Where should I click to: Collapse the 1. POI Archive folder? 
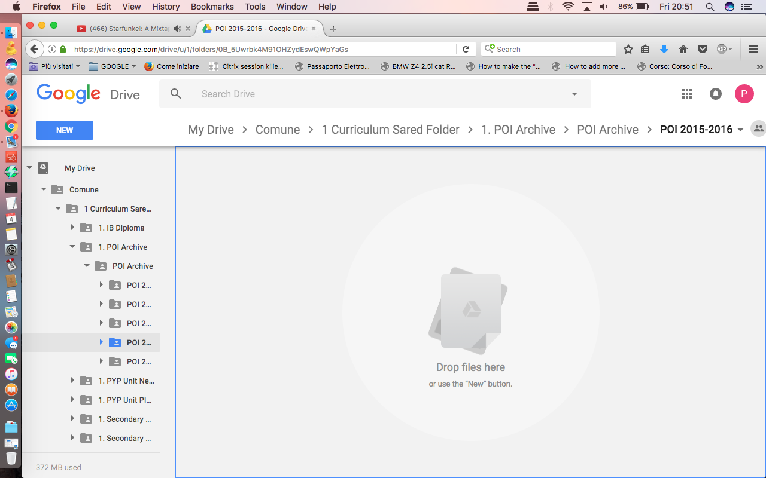tap(72, 247)
